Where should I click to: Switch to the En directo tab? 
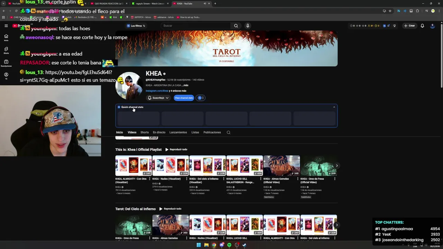coord(159,132)
